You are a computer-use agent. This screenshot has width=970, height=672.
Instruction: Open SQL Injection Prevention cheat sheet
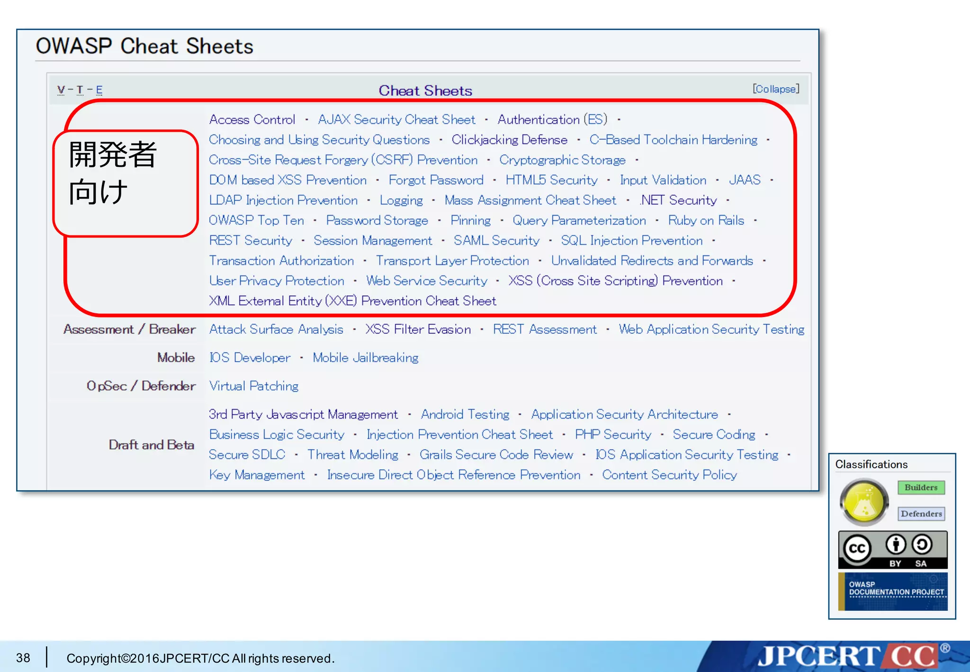tap(631, 241)
